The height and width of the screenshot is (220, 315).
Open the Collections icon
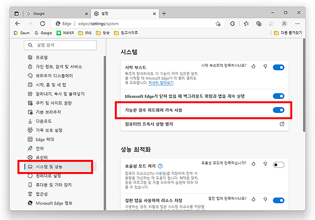pos(259,24)
